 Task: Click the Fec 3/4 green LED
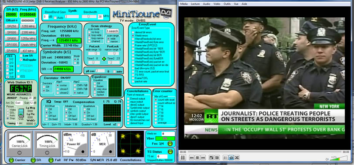[x=170, y=143]
